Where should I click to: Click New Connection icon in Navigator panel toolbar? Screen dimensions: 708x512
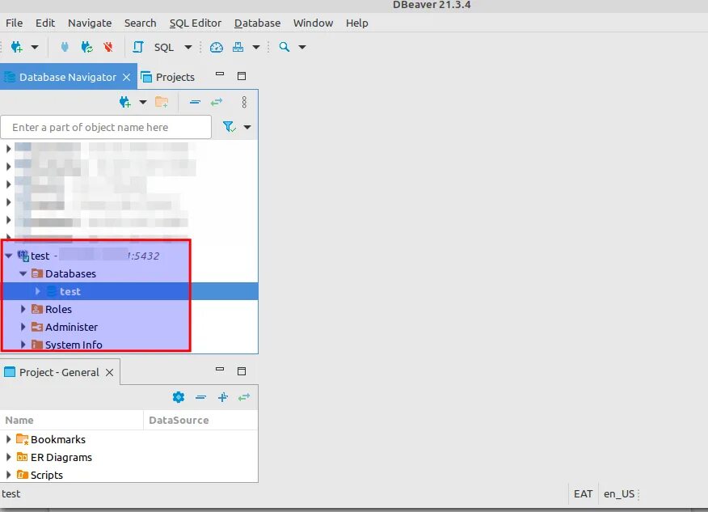point(125,102)
